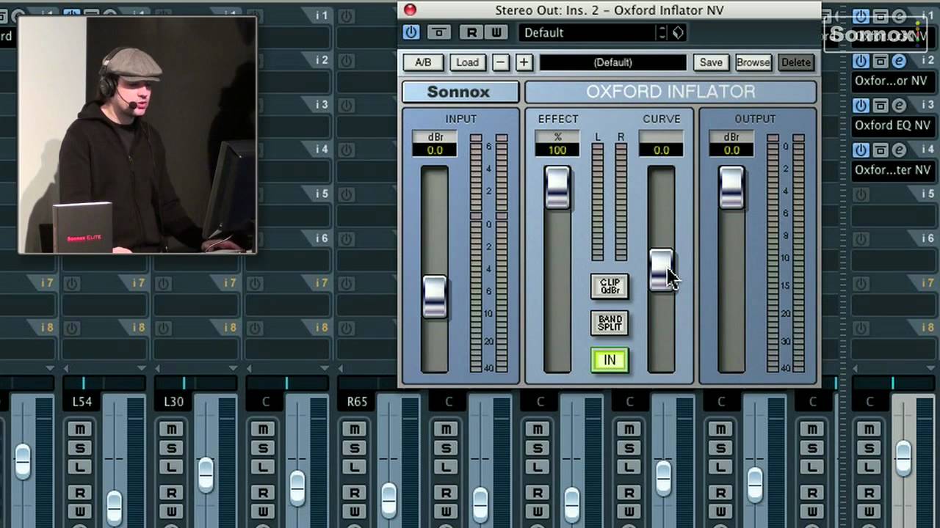Enable Read automation R in plugin header
The image size is (940, 528).
click(x=472, y=32)
